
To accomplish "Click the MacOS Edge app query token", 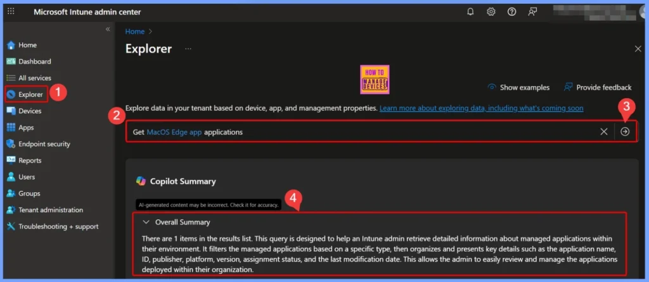I will coord(174,132).
